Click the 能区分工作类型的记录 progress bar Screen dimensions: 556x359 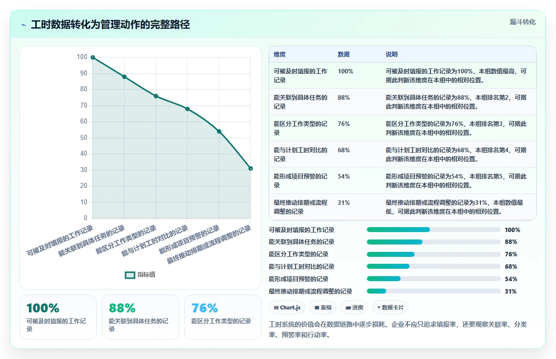pos(434,254)
